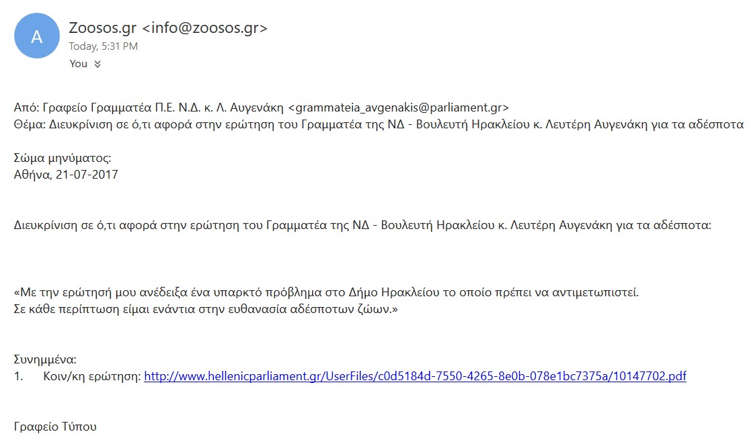
Task: Click the 'Today, 5:31 PM' timestamp
Action: coord(103,46)
